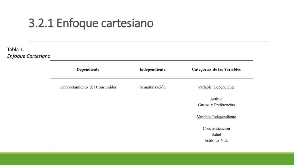294x165 pixels.
Task: Click the word "Actitud"
Action: pos(216,99)
